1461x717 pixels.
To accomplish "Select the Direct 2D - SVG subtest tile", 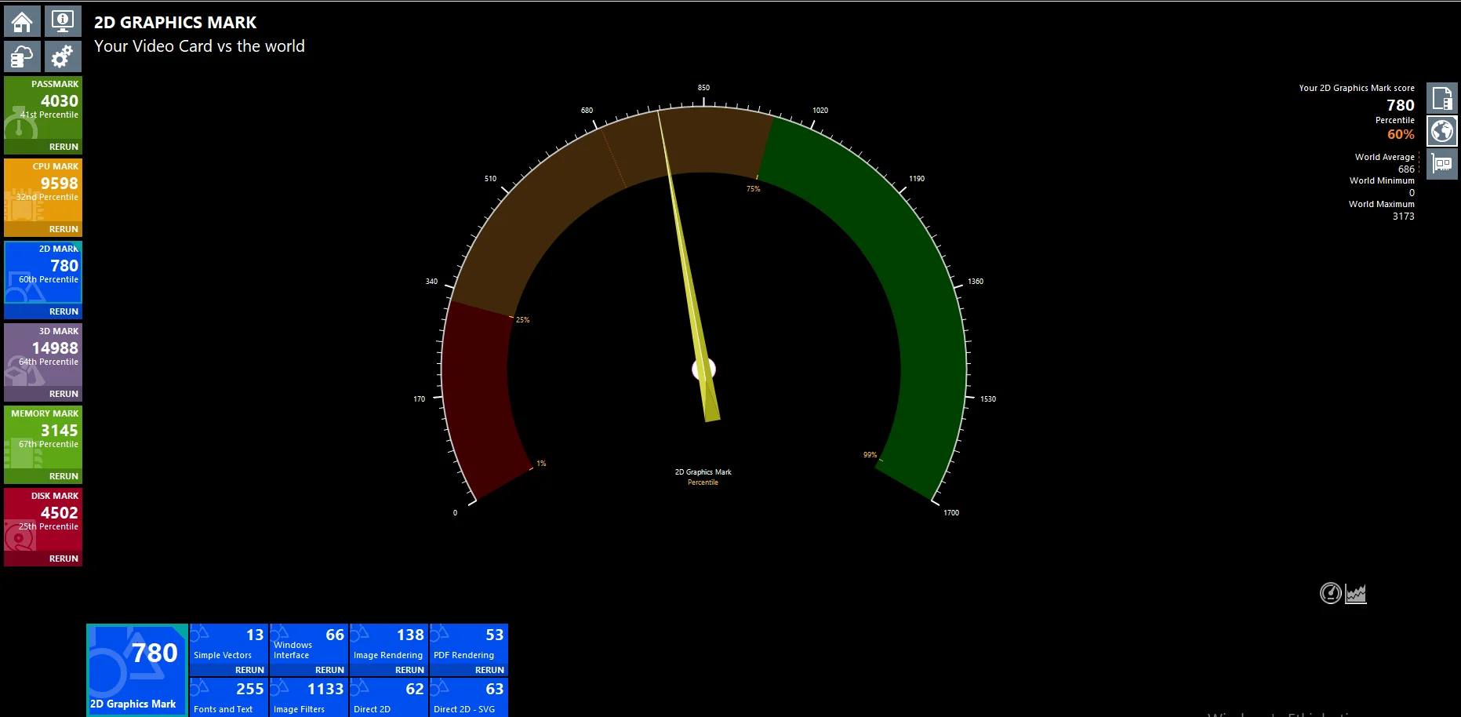I will click(x=468, y=697).
